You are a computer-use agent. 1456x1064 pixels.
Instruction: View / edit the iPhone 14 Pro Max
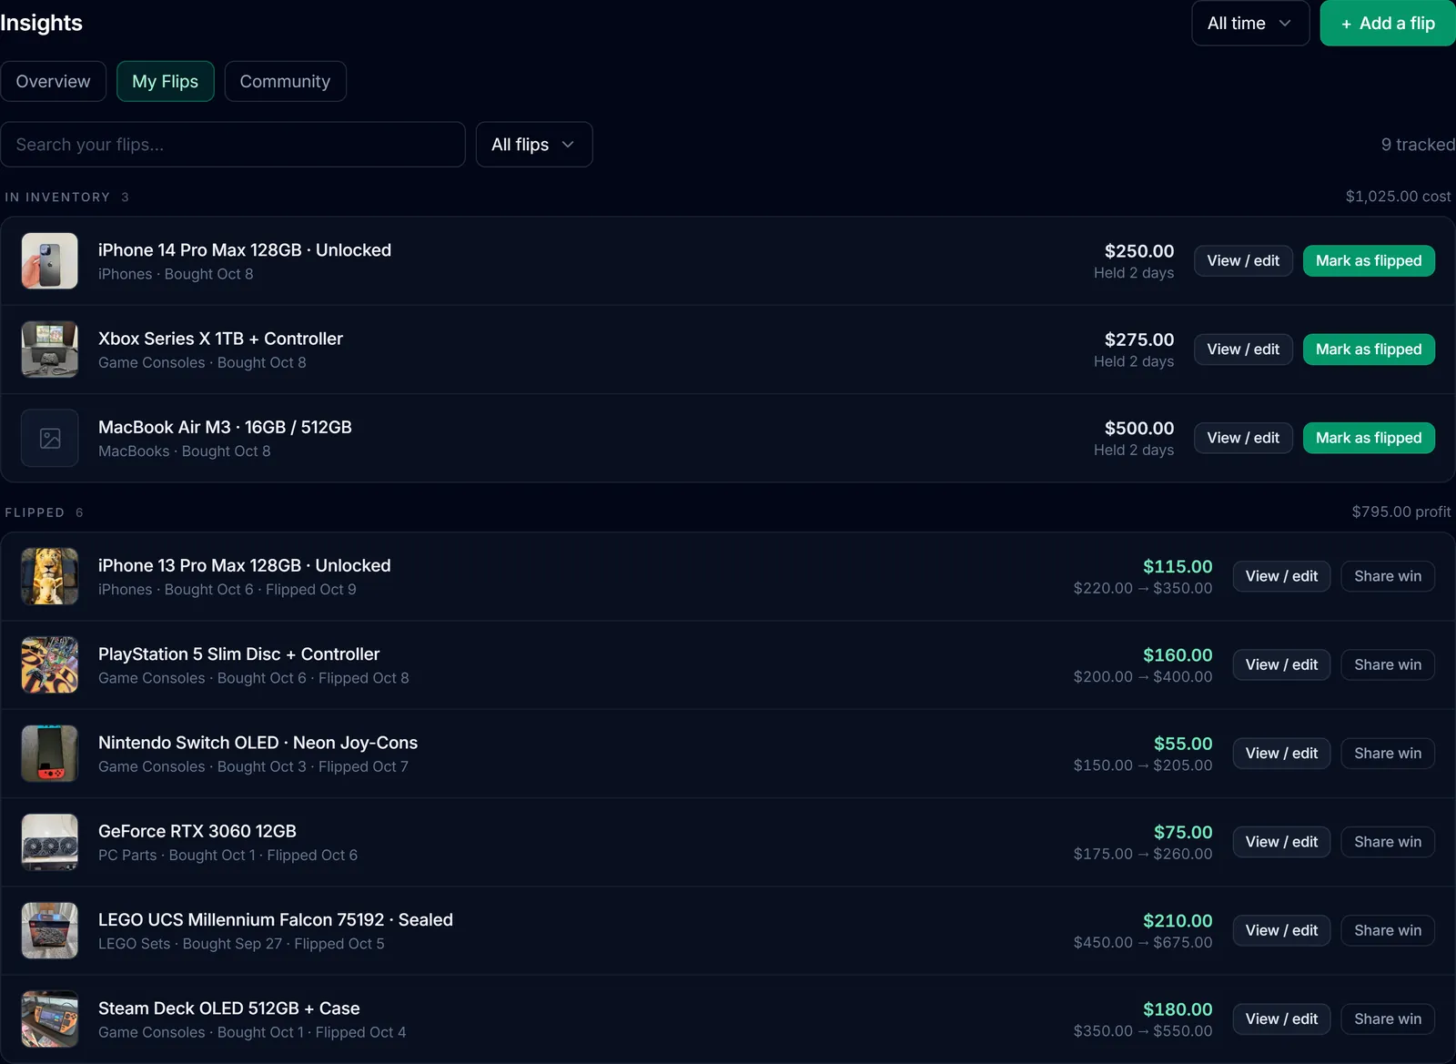click(1243, 261)
